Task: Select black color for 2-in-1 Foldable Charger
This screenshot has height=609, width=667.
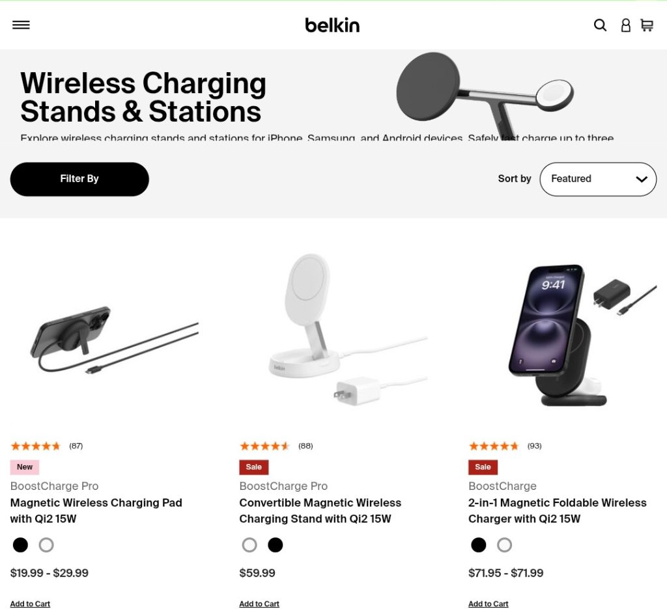Action: point(479,545)
